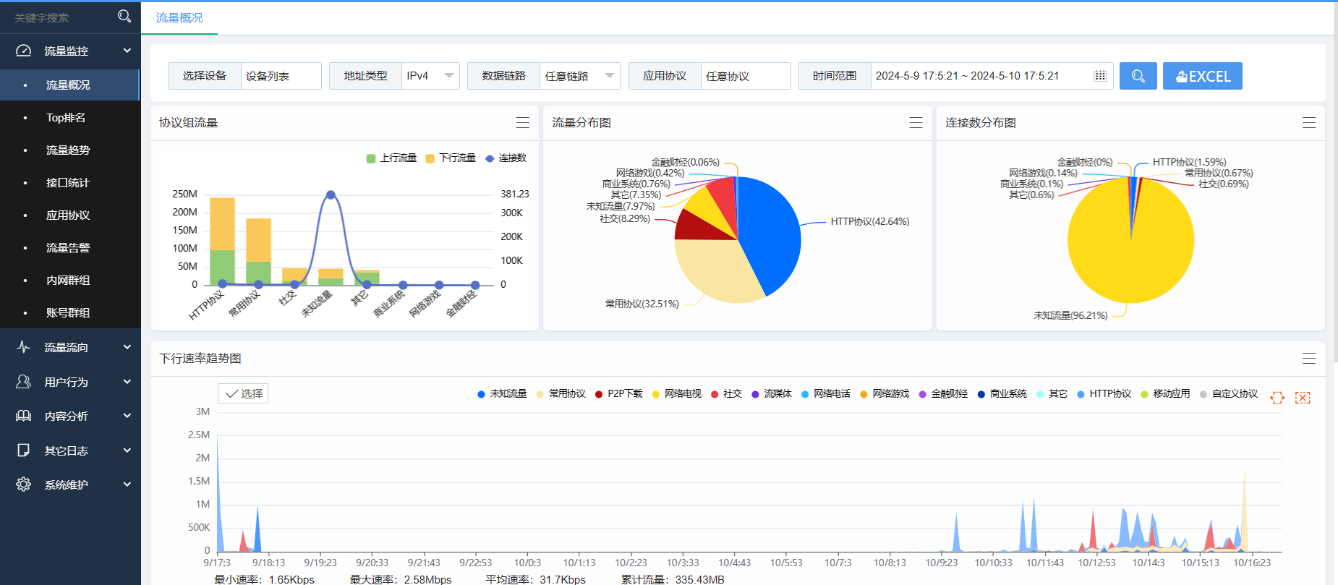The image size is (1338, 585).
Task: Open 内网群组 in the sidebar
Action: pyautogui.click(x=70, y=280)
